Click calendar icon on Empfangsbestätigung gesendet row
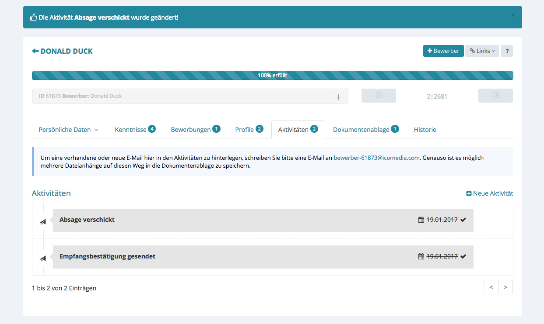The image size is (544, 324). pyautogui.click(x=421, y=256)
